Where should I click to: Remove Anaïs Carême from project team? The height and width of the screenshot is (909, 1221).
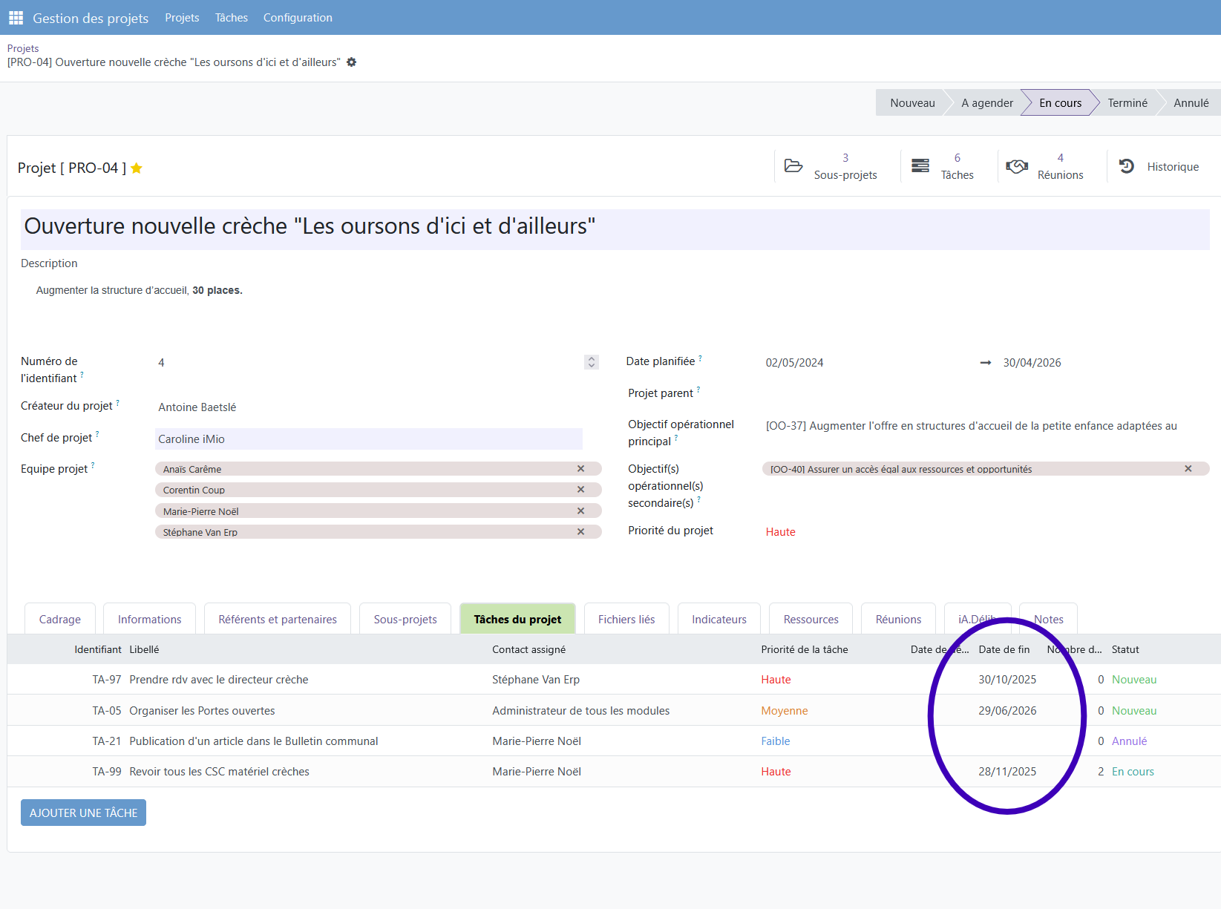[x=581, y=469]
